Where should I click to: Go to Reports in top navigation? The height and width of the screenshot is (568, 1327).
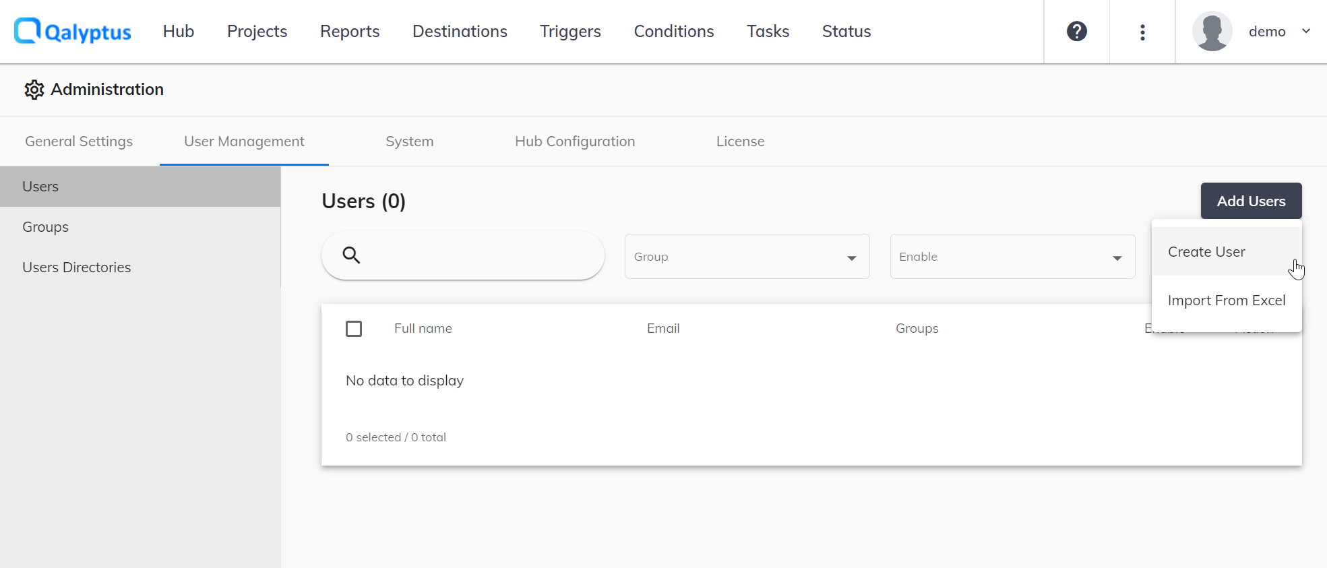click(350, 32)
